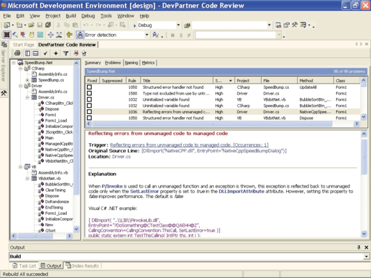
Task: Collapse the SpeedBump.Net root node
Action: pos(13,63)
